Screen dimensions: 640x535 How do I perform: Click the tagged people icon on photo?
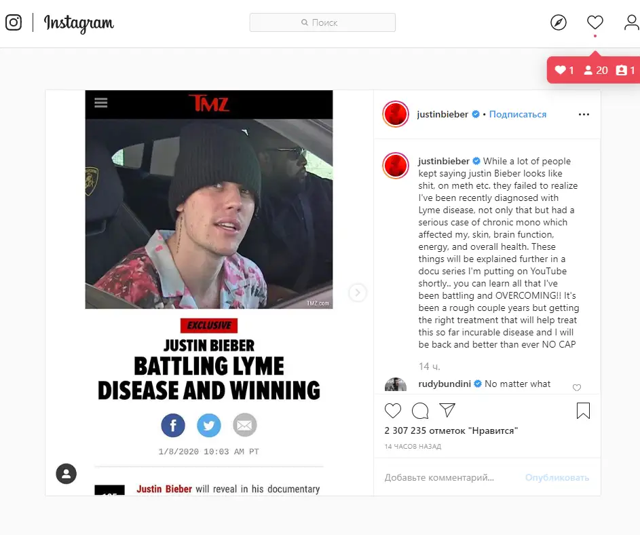pyautogui.click(x=66, y=474)
